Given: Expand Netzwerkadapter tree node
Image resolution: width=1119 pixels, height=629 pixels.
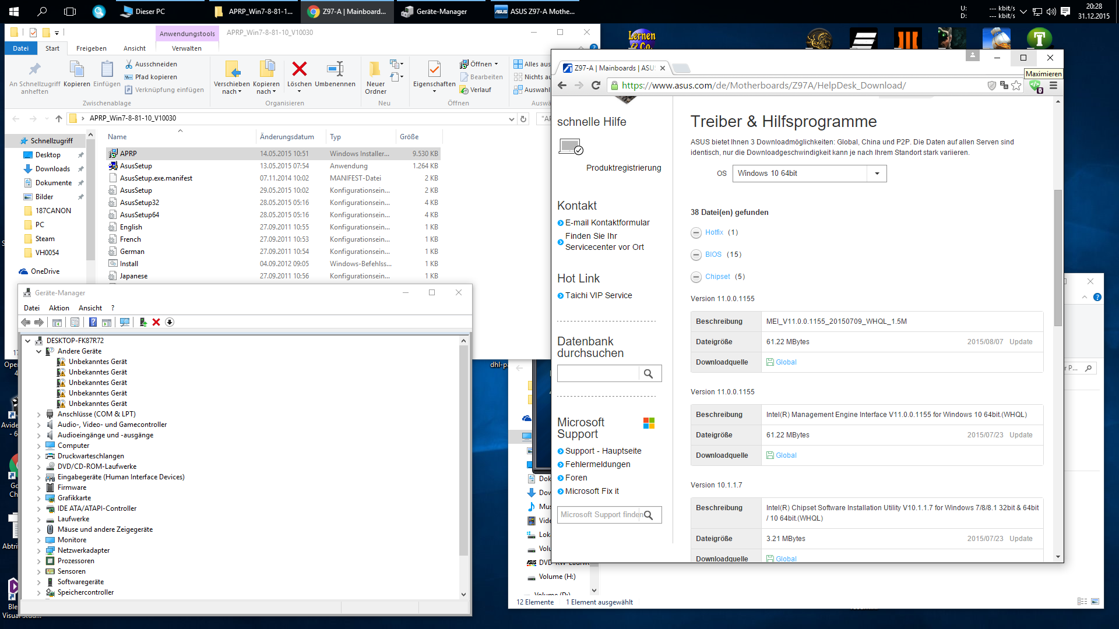Looking at the screenshot, I should pos(39,551).
